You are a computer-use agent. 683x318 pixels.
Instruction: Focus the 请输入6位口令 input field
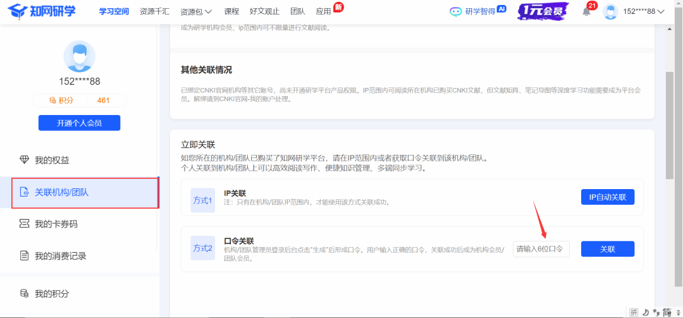541,249
